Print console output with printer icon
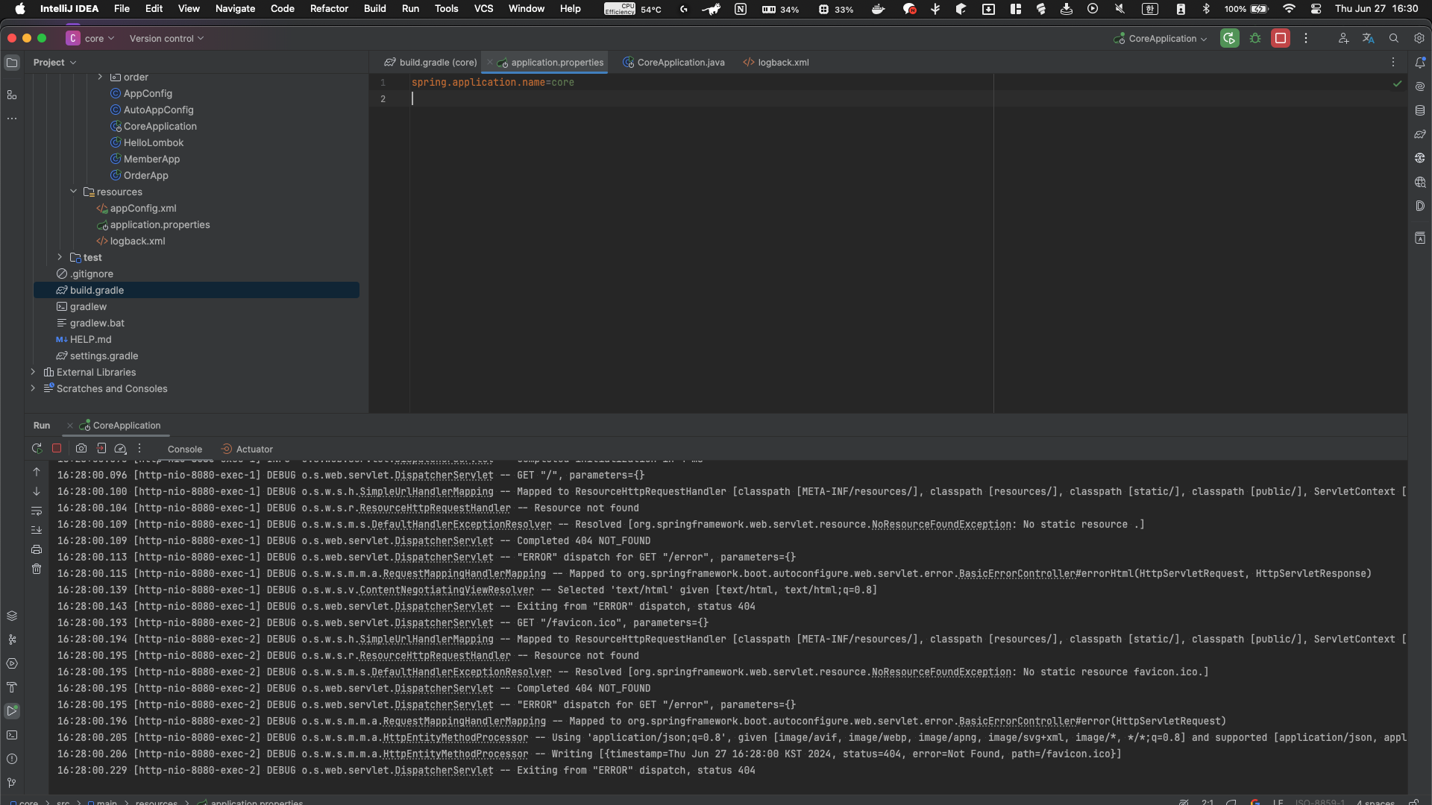1432x805 pixels. pos(37,549)
